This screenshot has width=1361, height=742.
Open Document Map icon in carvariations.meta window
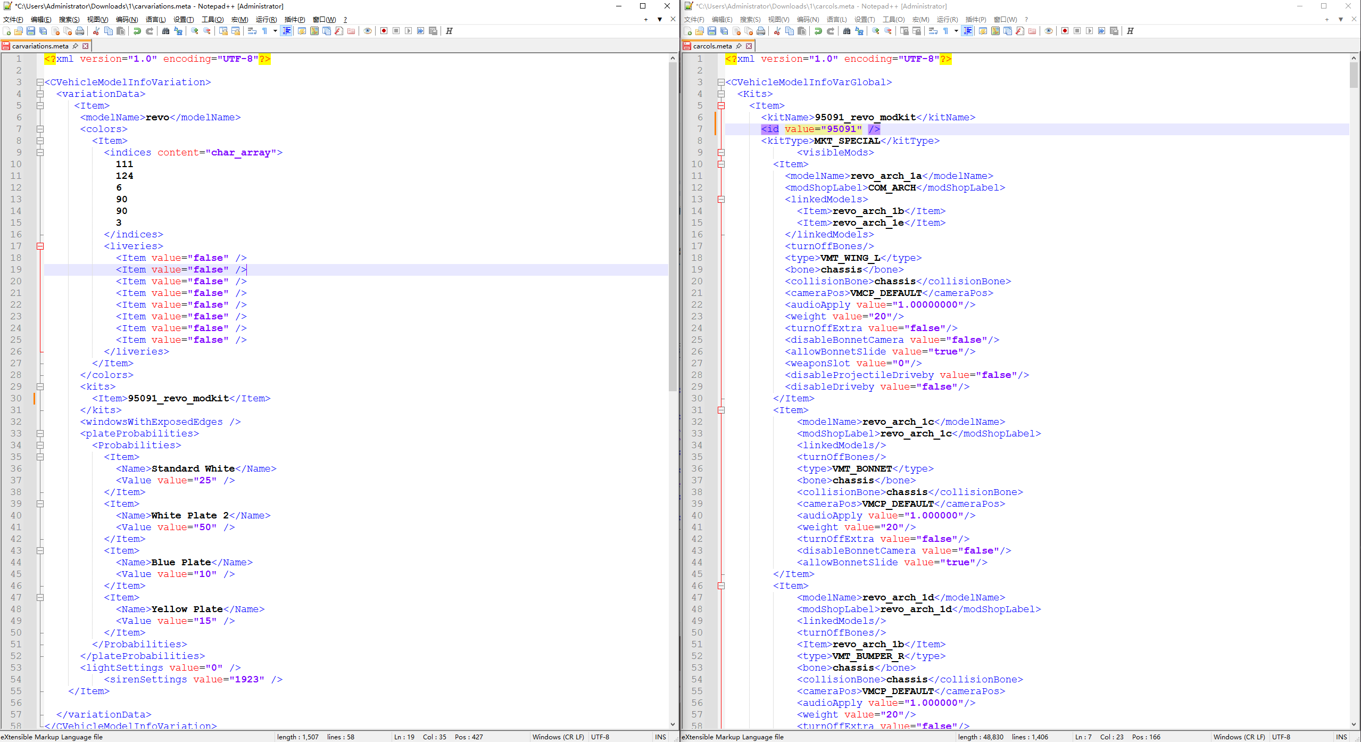click(x=314, y=31)
